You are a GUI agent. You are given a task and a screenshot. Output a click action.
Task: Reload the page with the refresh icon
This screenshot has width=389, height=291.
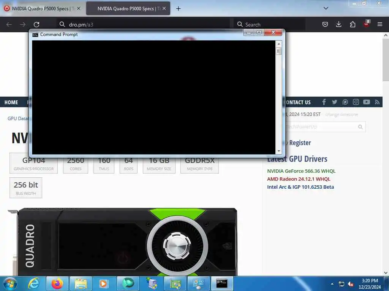click(36, 25)
